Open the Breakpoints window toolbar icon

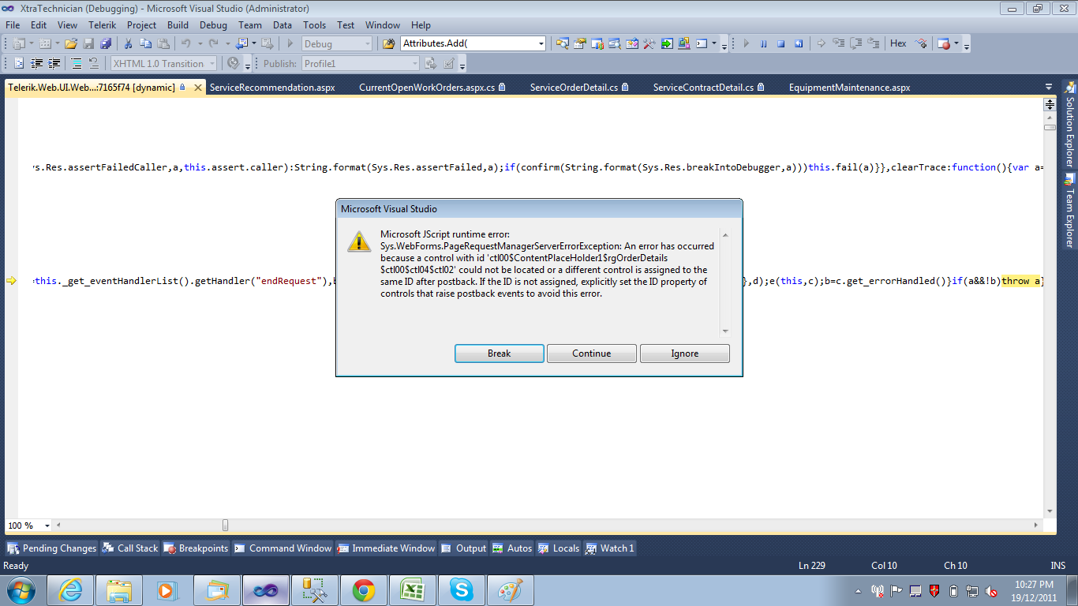tap(944, 44)
